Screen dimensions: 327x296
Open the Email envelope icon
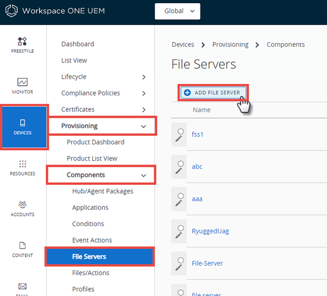point(22,286)
